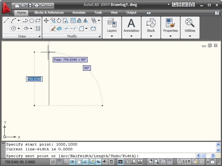
Task: Open the AutoCAD application menu logo
Action: pyautogui.click(x=6, y=8)
